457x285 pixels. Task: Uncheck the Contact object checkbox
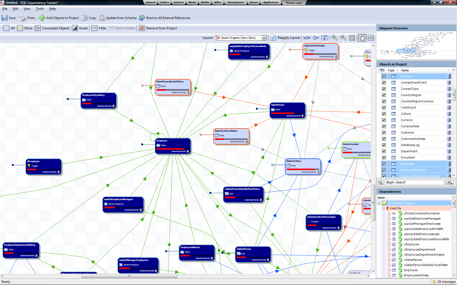click(384, 76)
